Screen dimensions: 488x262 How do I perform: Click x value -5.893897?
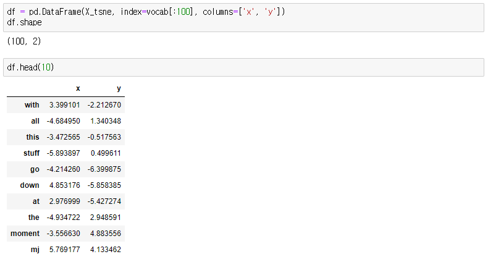pyautogui.click(x=64, y=153)
